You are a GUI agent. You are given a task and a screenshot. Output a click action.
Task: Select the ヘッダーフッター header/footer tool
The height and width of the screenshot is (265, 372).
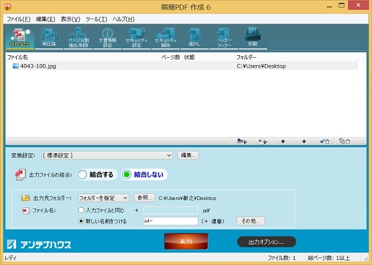(x=224, y=37)
